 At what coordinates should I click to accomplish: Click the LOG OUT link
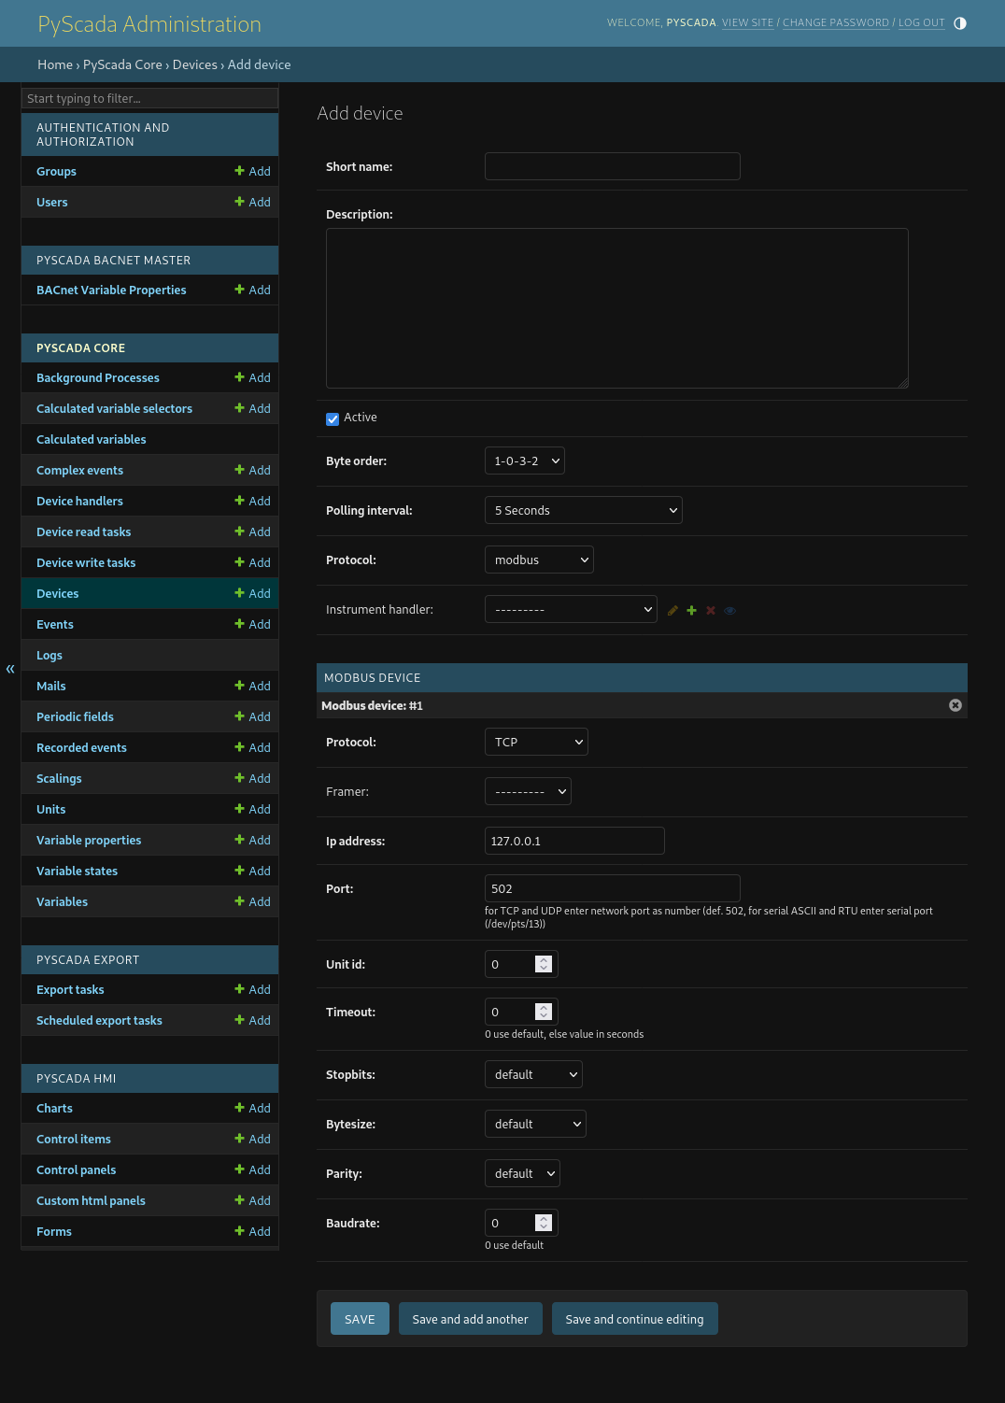(x=922, y=23)
